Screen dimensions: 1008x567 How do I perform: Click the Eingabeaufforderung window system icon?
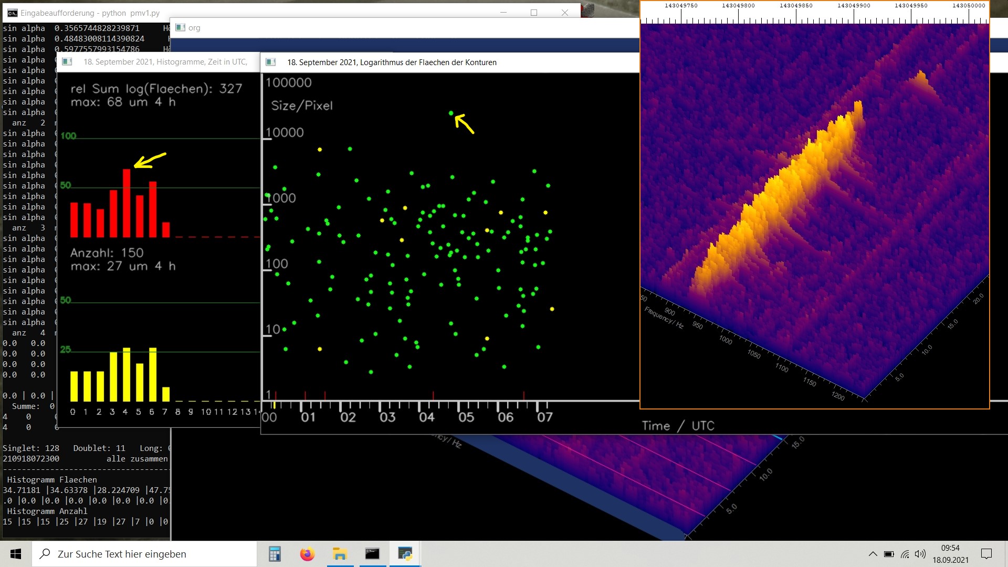pyautogui.click(x=12, y=13)
